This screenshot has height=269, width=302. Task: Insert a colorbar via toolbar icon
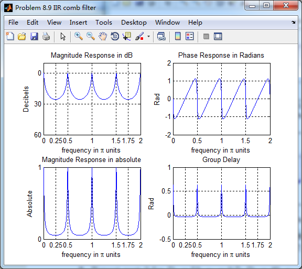click(178, 36)
